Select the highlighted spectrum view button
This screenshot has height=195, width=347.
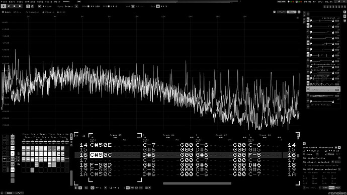(x=292, y=12)
